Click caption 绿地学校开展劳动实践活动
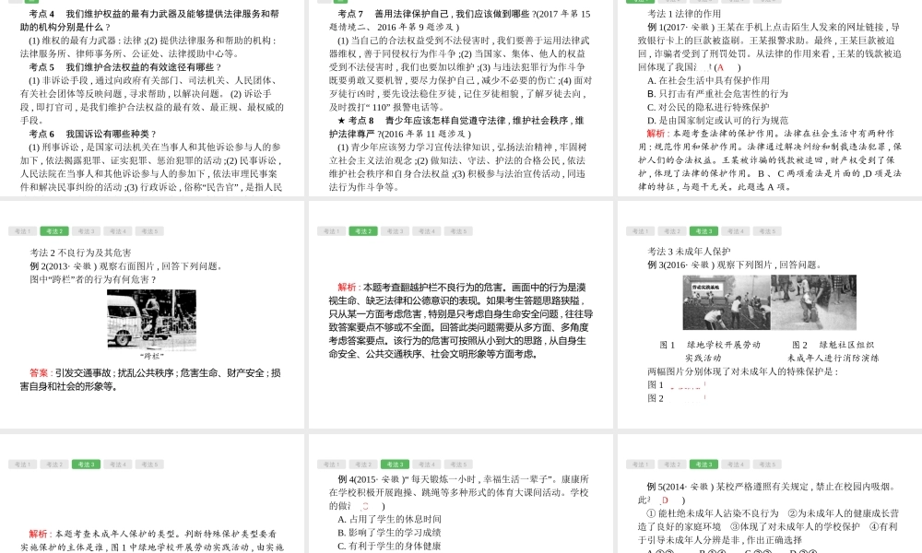The image size is (922, 553). pos(710,351)
